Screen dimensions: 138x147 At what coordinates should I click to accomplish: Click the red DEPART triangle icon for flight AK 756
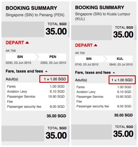pos(27,43)
